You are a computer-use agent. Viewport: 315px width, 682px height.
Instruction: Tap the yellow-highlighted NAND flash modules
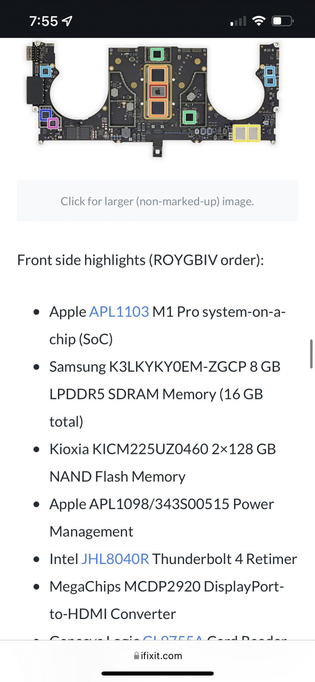coord(247,133)
